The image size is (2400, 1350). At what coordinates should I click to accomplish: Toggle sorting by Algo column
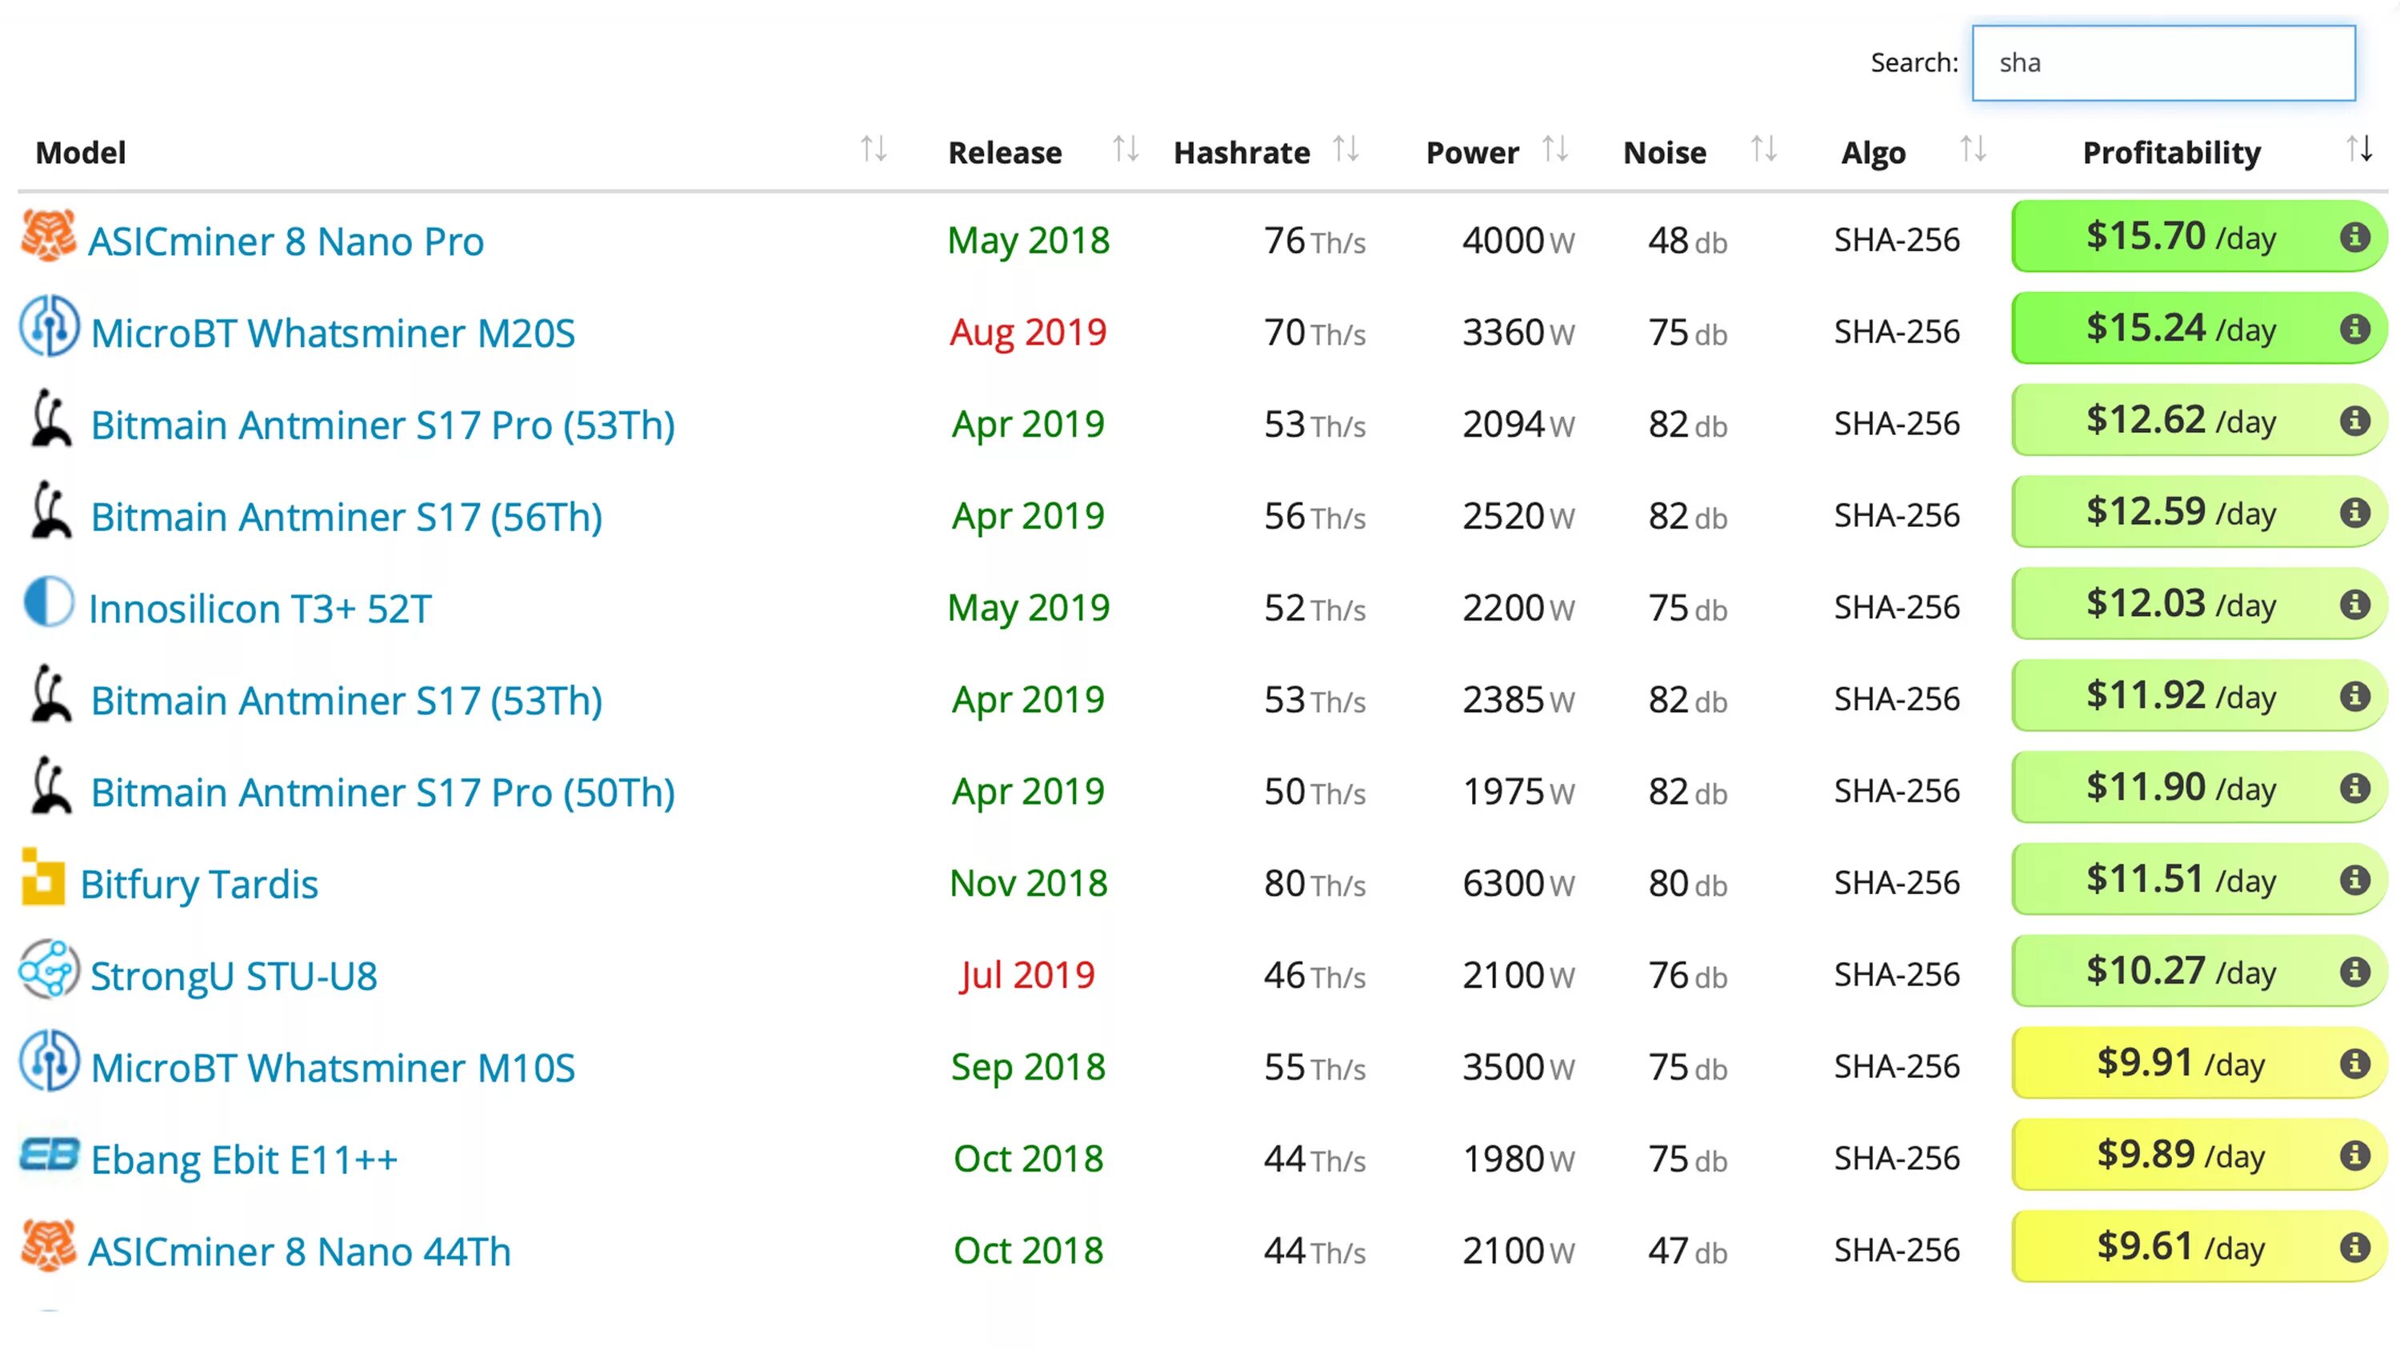1972,149
